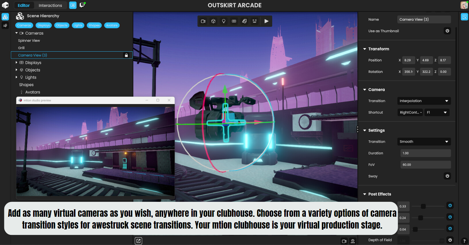The width and height of the screenshot is (469, 245).
Task: Click the lock icon on Camera View (3)
Action: (126, 55)
